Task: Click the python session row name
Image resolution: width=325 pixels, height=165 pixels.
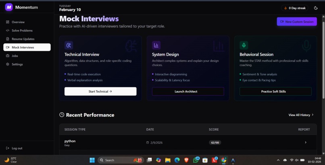Action: [x=70, y=141]
